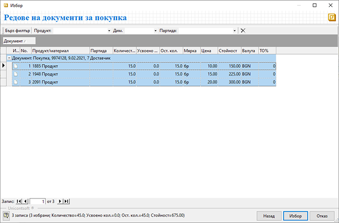This screenshot has height=223, width=339.
Task: Click the Усвоено column header
Action: pos(148,51)
